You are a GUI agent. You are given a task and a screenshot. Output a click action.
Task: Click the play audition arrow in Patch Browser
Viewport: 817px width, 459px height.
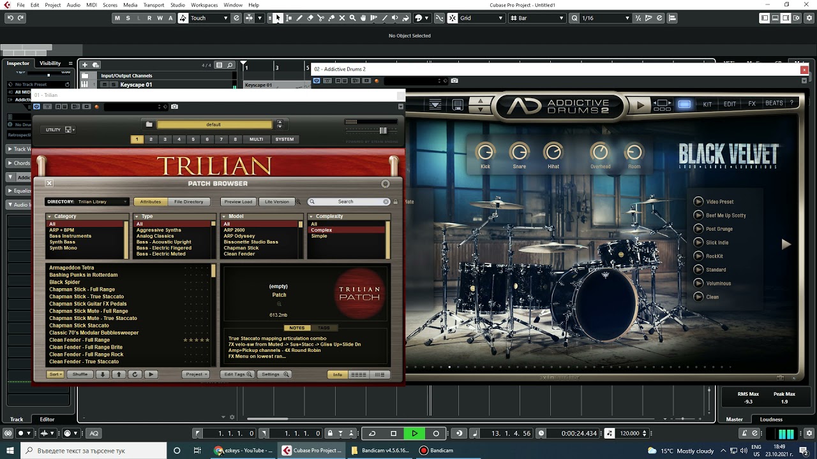(x=151, y=374)
